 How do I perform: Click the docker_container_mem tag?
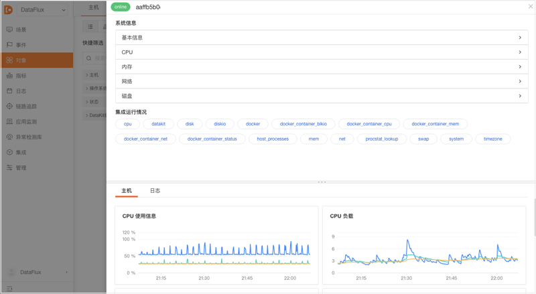coord(435,124)
